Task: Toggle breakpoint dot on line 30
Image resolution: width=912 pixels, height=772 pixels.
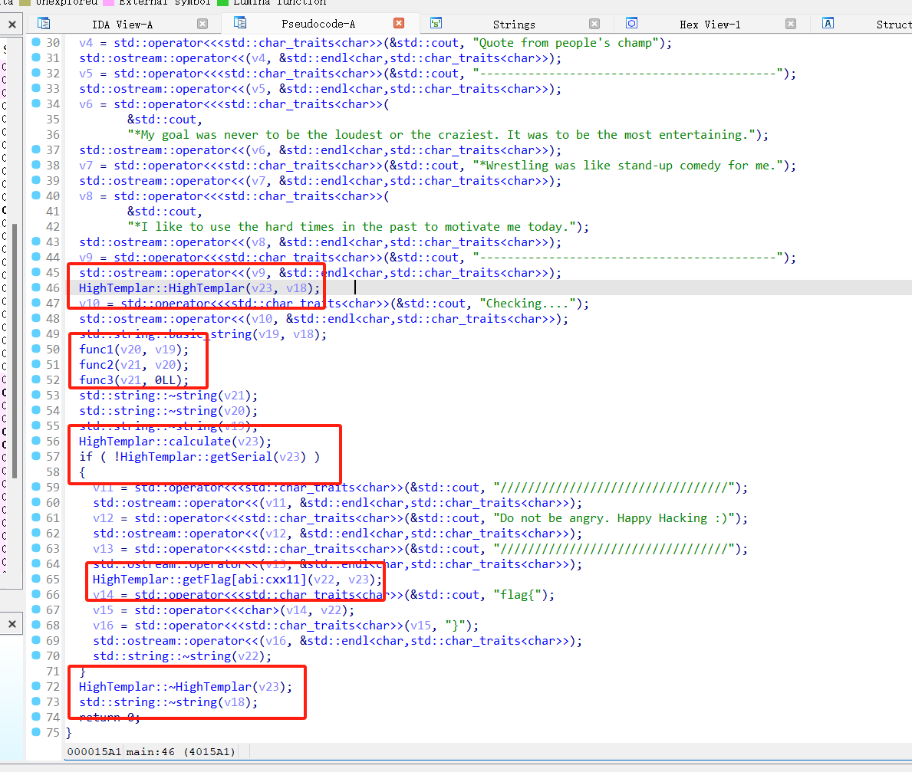Action: pos(36,42)
